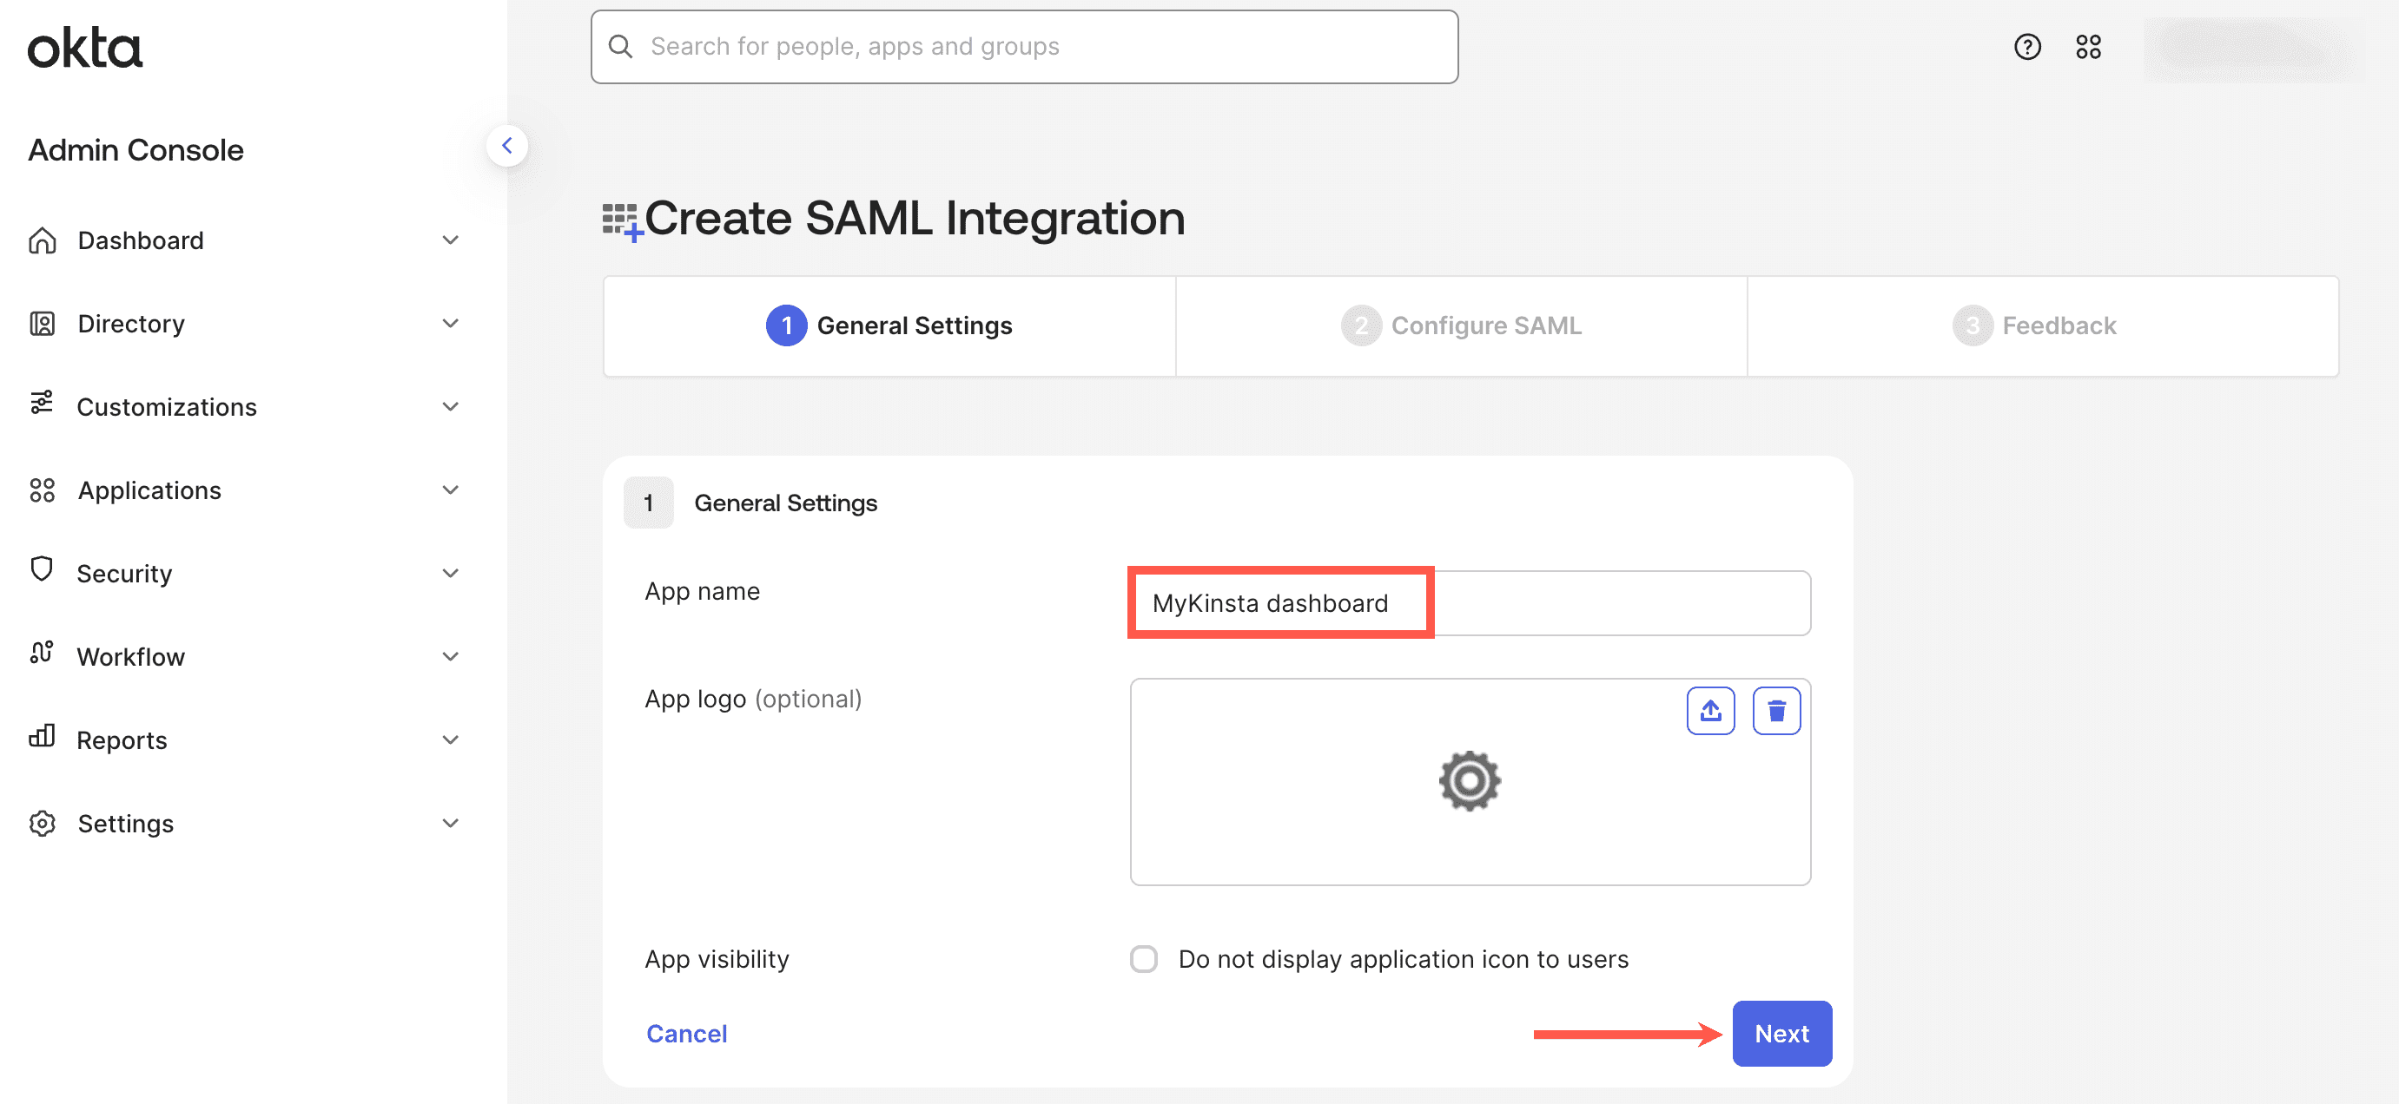Viewport: 2399px width, 1104px height.
Task: Select the Directory sidebar icon
Action: (41, 323)
